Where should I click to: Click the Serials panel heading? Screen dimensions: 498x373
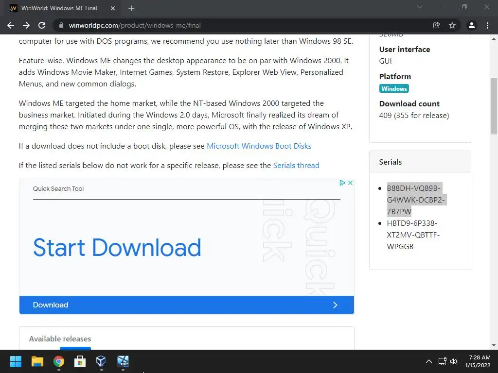[391, 162]
